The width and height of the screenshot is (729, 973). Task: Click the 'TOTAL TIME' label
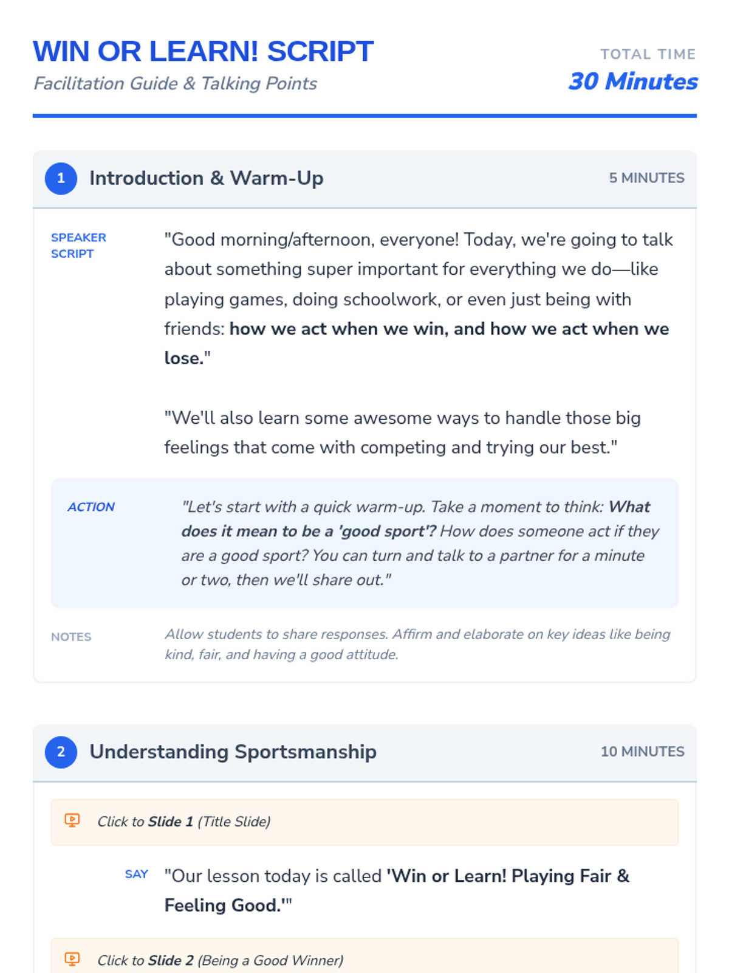click(648, 54)
